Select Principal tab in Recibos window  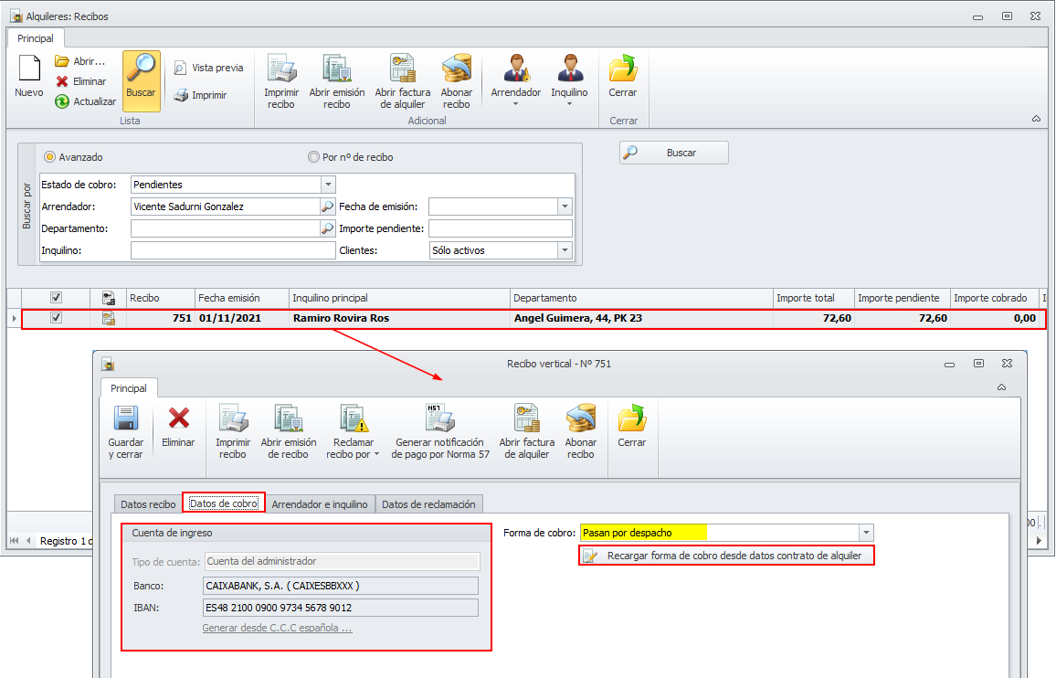[36, 38]
